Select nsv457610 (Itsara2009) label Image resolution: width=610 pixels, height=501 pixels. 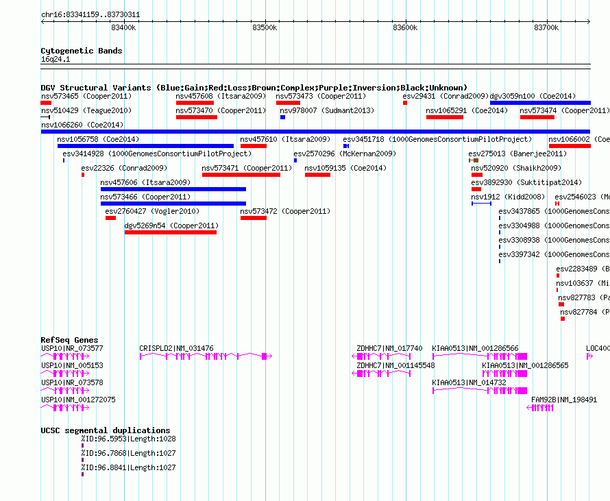pyautogui.click(x=285, y=139)
